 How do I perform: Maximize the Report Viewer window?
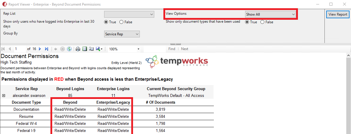point(331,4)
